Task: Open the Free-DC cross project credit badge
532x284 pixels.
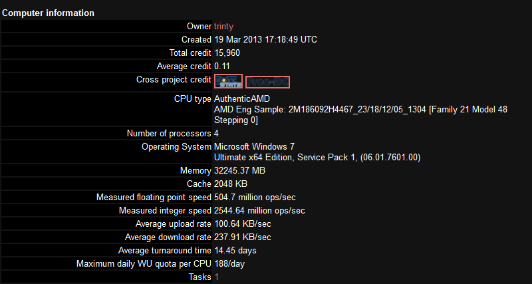Action: (x=267, y=82)
